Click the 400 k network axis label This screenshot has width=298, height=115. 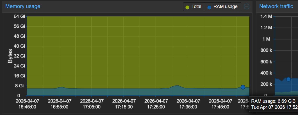[x=266, y=73]
